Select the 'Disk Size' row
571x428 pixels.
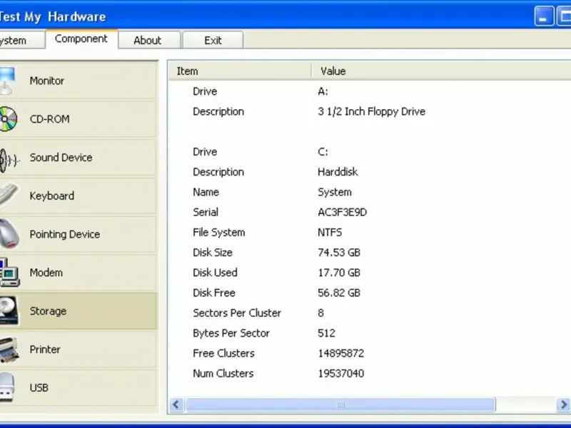click(213, 253)
